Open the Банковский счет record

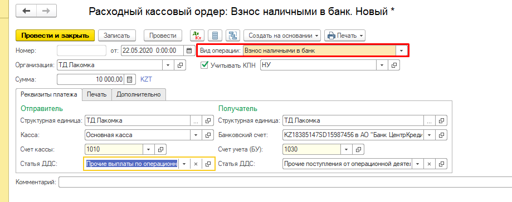click(441, 135)
